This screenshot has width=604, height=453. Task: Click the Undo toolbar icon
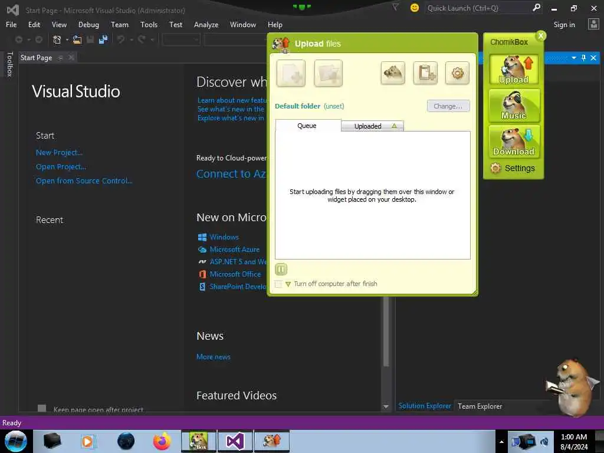tap(121, 40)
